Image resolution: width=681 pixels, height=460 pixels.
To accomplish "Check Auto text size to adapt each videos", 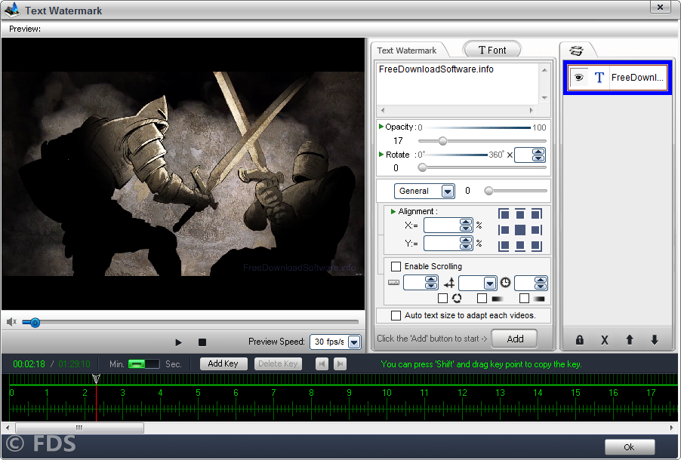I will pyautogui.click(x=396, y=315).
